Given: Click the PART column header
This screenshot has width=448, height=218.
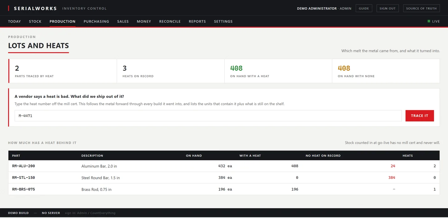Looking at the screenshot, I should pyautogui.click(x=16, y=156).
